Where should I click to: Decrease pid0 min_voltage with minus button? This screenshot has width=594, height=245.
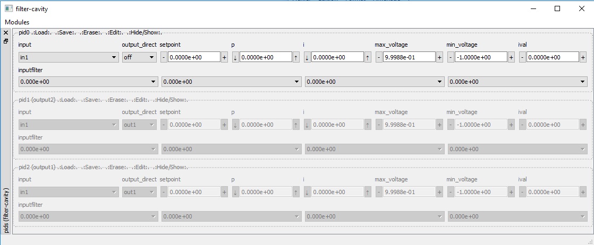tap(451, 57)
